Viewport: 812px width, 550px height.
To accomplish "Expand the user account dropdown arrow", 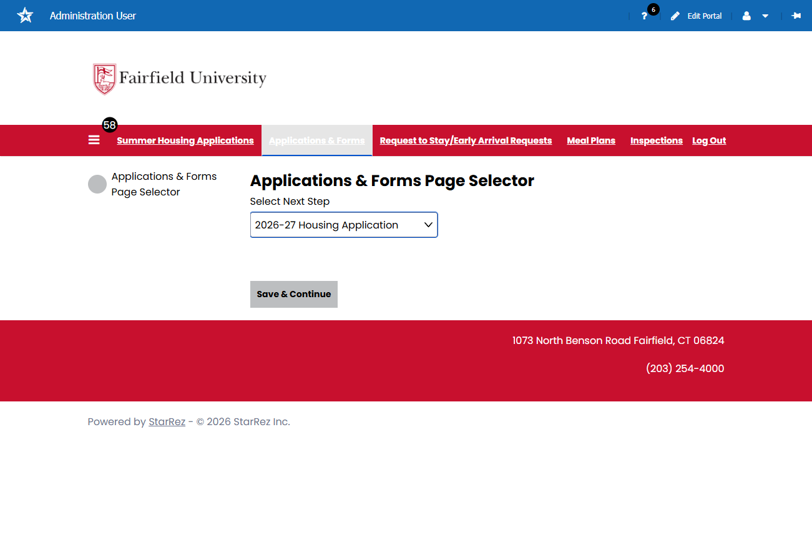I will tap(765, 16).
